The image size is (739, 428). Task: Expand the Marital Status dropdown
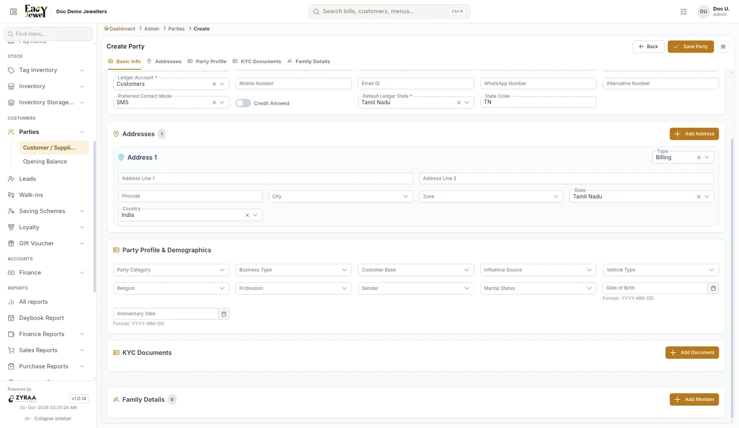(538, 288)
